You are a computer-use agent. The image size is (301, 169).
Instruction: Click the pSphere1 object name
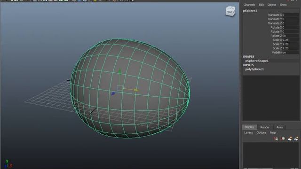click(250, 11)
